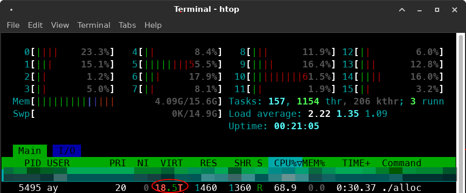
Task: Click PID 5495 in process list
Action: (x=30, y=188)
